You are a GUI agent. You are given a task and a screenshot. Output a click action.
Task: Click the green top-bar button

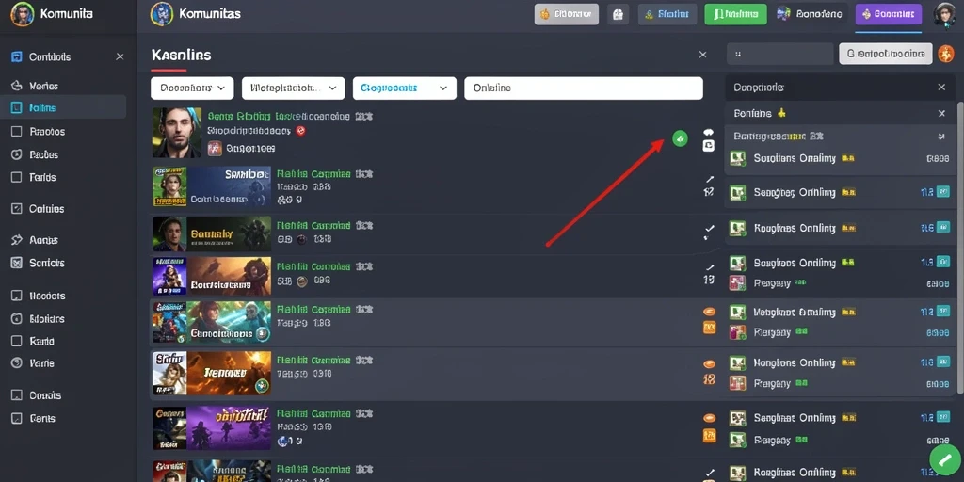[x=735, y=14]
